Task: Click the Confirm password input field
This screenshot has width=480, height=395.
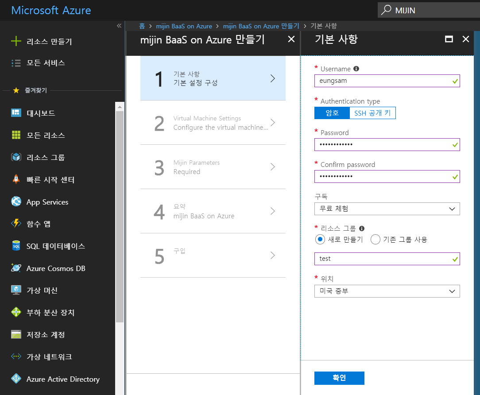Action: tap(387, 176)
